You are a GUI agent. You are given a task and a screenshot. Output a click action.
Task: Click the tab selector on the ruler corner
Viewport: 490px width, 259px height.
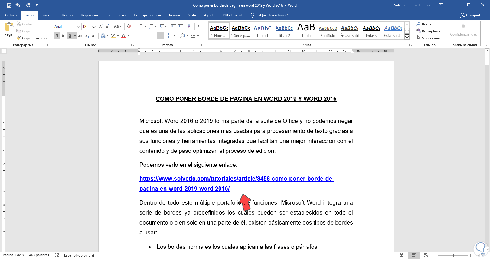pos(4,51)
